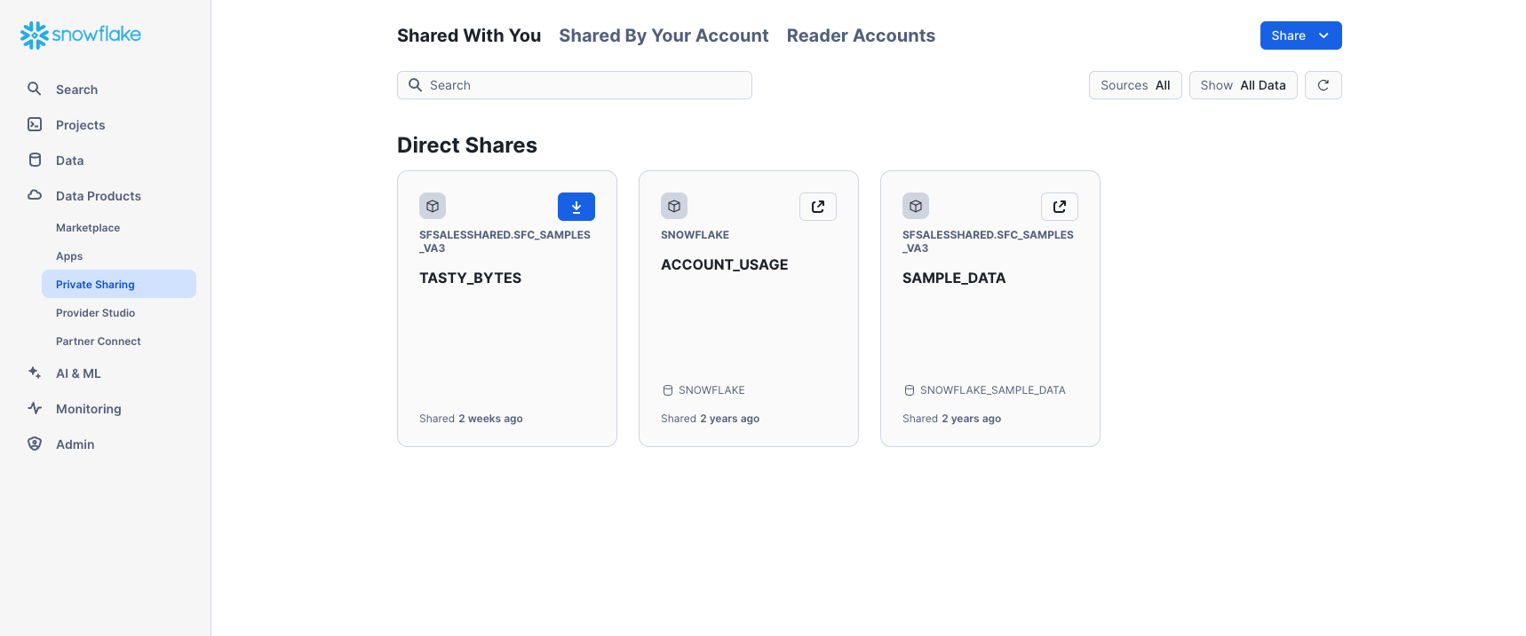
Task: Click SNOWFLAKE database name on ACCOUNT_USAGE card
Action: pos(711,390)
